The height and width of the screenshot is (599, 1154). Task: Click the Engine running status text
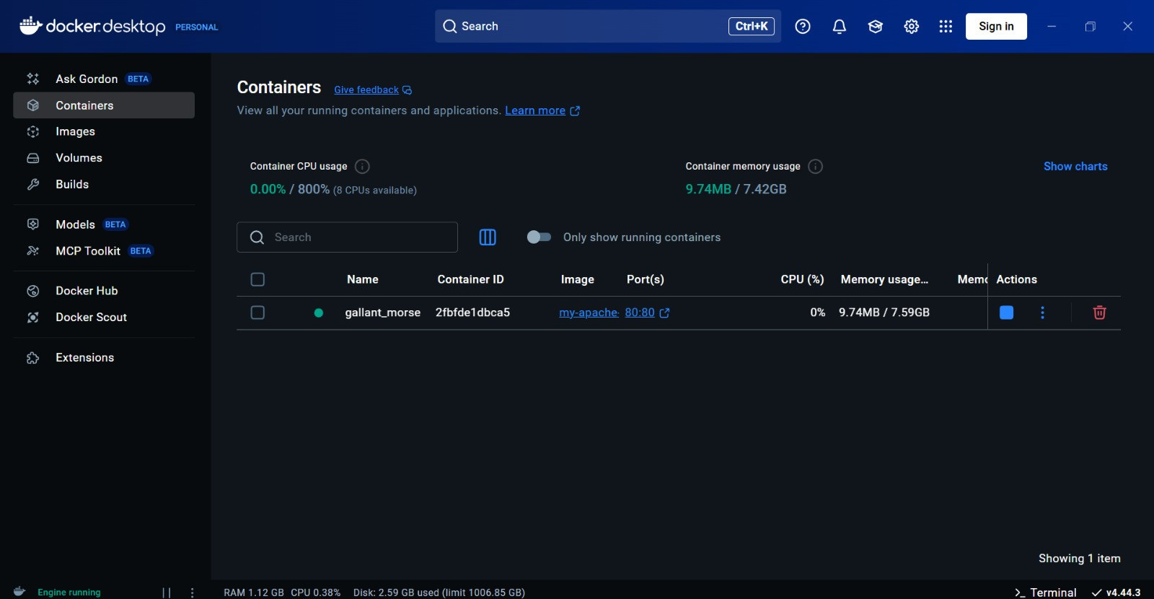[69, 593]
